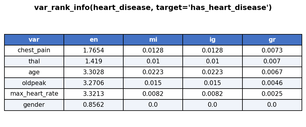Select the age variable cell

(x=34, y=72)
